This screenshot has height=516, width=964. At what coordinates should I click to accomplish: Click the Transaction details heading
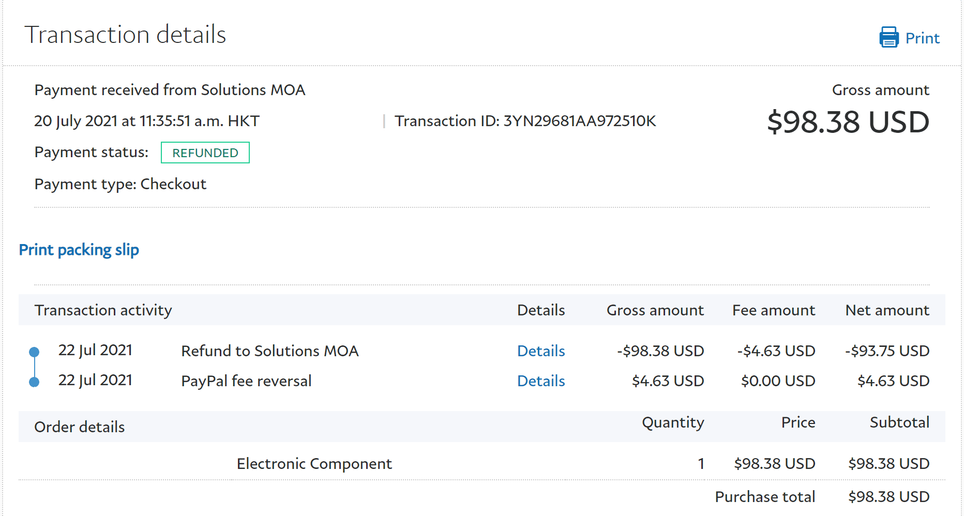(x=125, y=35)
